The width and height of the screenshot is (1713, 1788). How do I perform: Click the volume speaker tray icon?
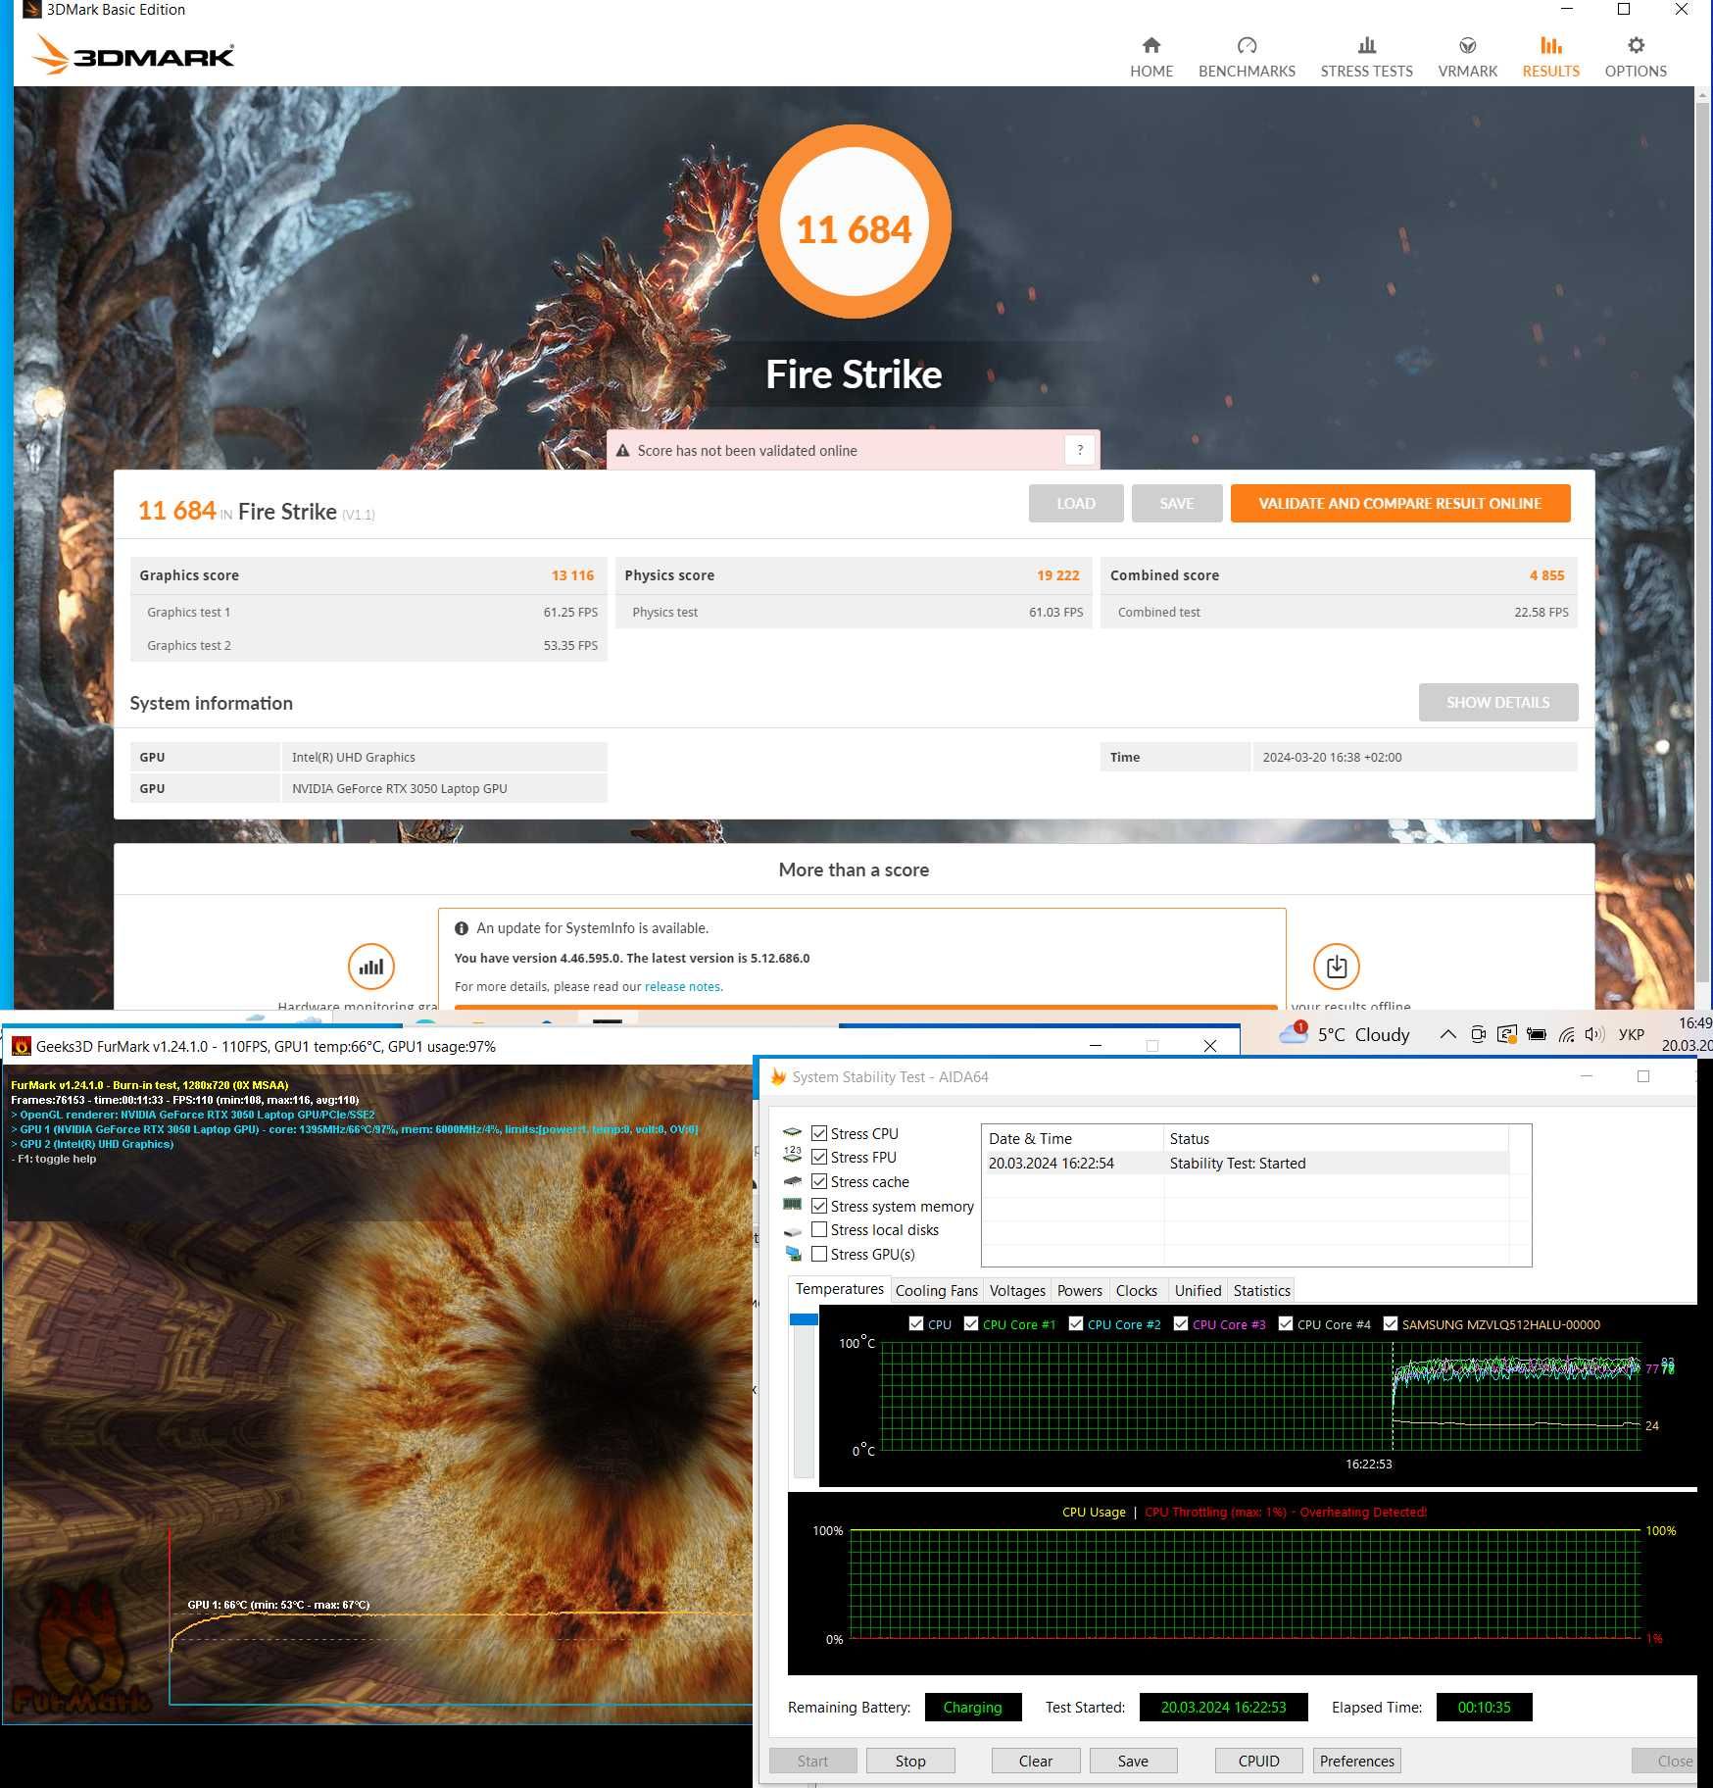point(1593,1034)
